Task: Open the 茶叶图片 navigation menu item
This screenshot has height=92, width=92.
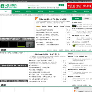Action: point(75,11)
